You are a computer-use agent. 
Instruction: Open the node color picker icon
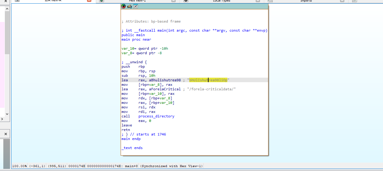[123, 6]
